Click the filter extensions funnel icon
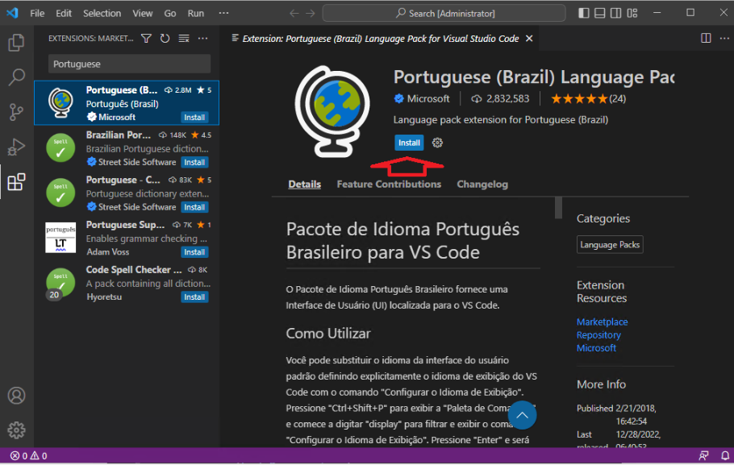 tap(145, 37)
